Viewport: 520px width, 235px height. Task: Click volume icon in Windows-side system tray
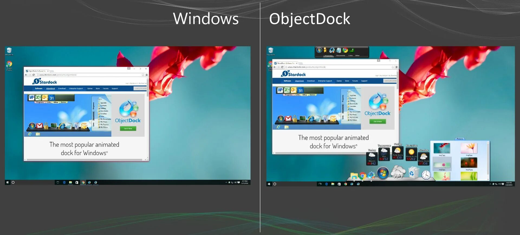click(236, 182)
